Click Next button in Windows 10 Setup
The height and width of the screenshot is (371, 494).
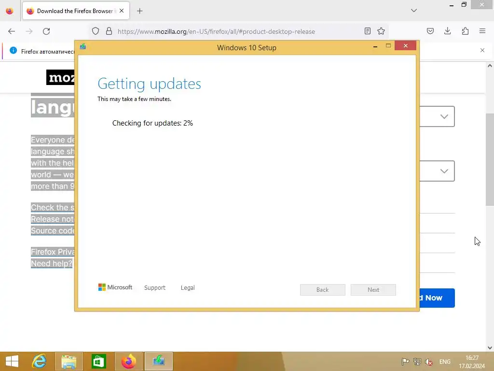click(373, 290)
